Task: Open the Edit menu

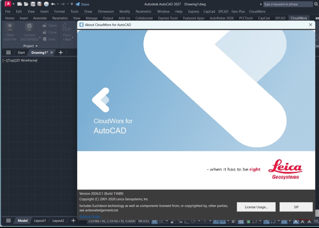Action: point(19,11)
